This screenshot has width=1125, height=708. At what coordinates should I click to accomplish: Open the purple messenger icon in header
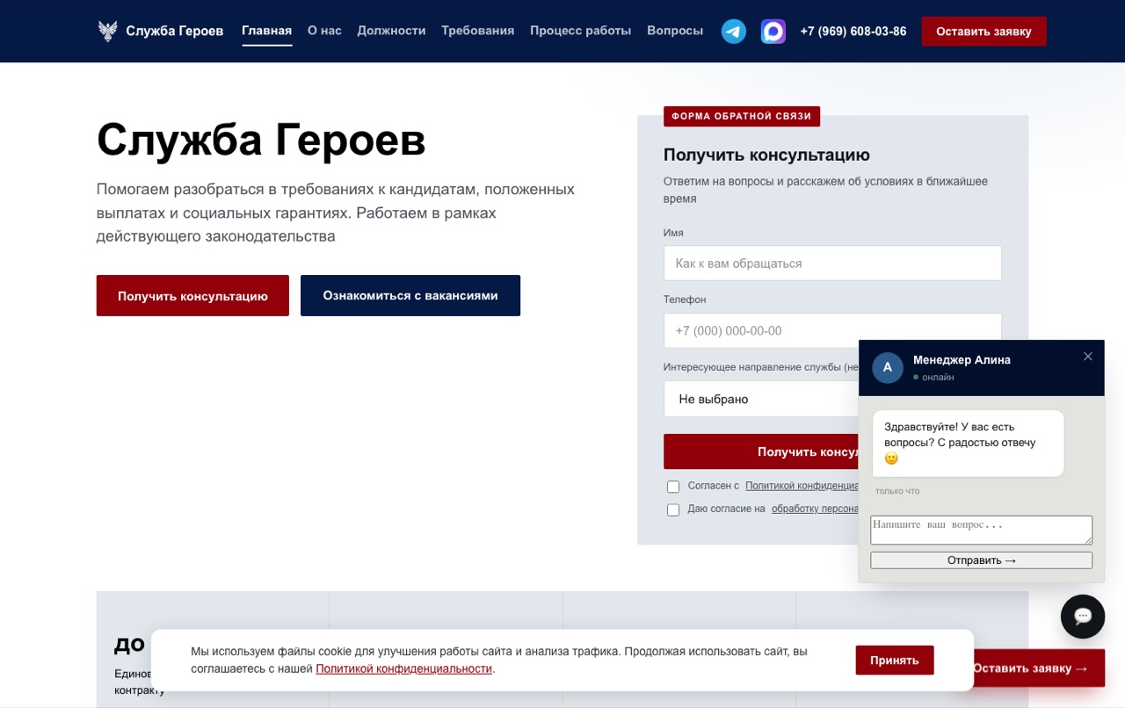click(x=773, y=32)
